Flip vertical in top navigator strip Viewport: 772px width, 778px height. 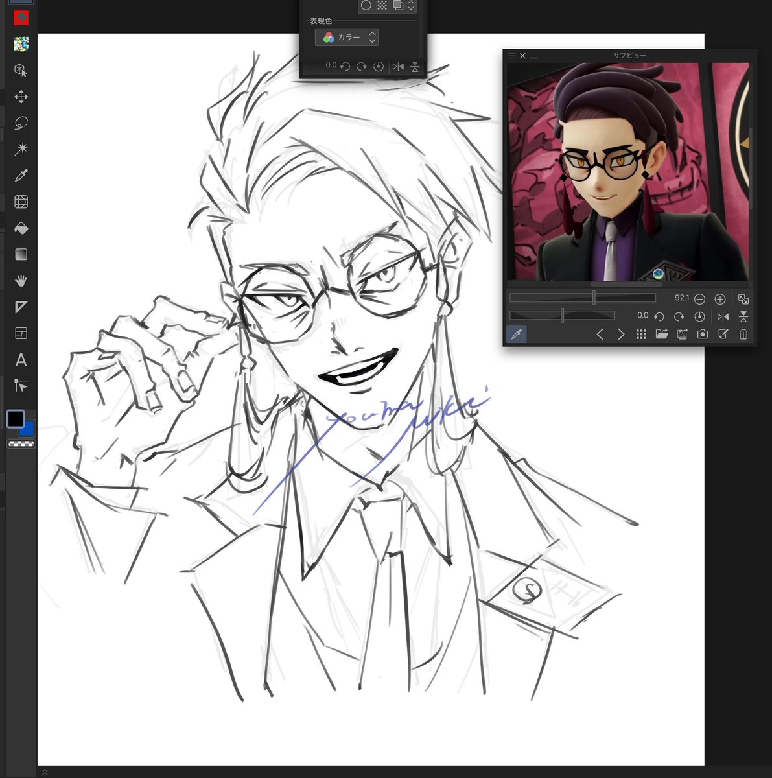tap(415, 66)
